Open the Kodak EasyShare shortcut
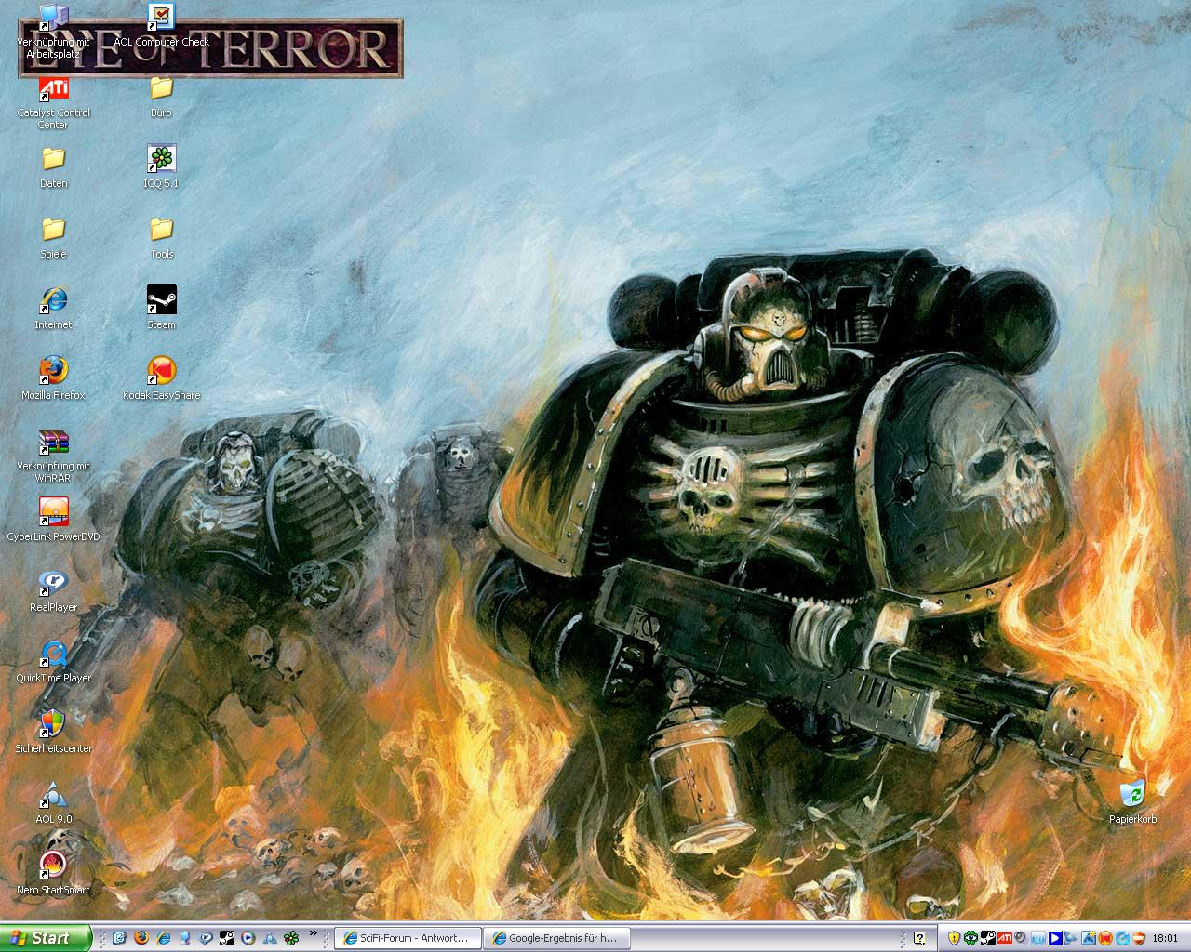 click(x=161, y=372)
